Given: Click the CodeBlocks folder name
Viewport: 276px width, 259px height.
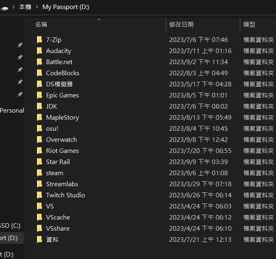Looking at the screenshot, I should pyautogui.click(x=63, y=73).
